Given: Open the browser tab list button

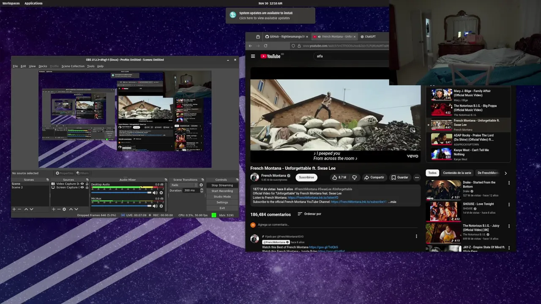Looking at the screenshot, I should (258, 37).
